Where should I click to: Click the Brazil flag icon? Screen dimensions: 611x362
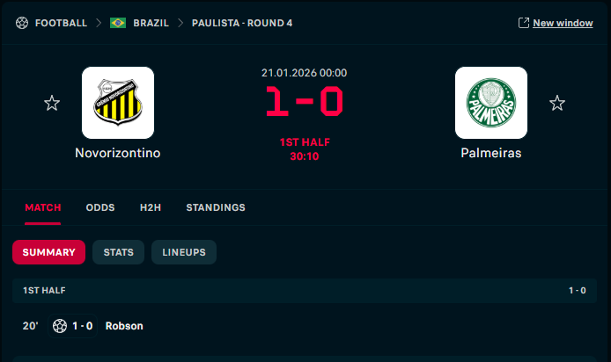(118, 23)
